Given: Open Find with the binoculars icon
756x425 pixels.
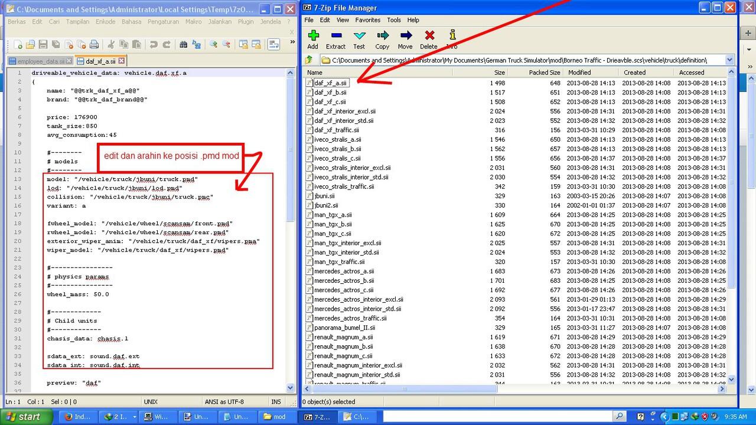Looking at the screenshot, I should coord(183,44).
